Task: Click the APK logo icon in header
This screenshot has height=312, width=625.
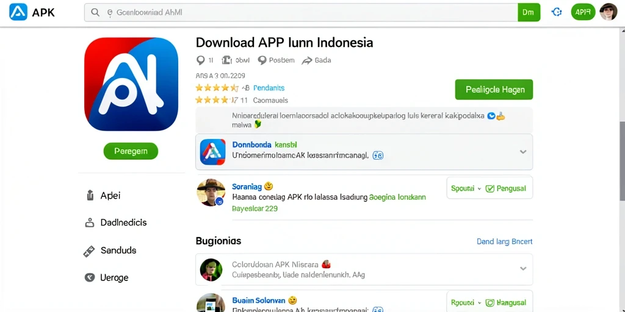Action: coord(18,12)
